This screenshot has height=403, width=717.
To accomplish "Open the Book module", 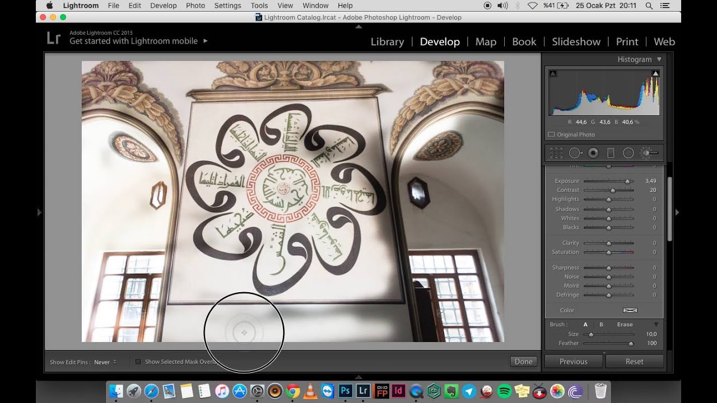I will 524,41.
